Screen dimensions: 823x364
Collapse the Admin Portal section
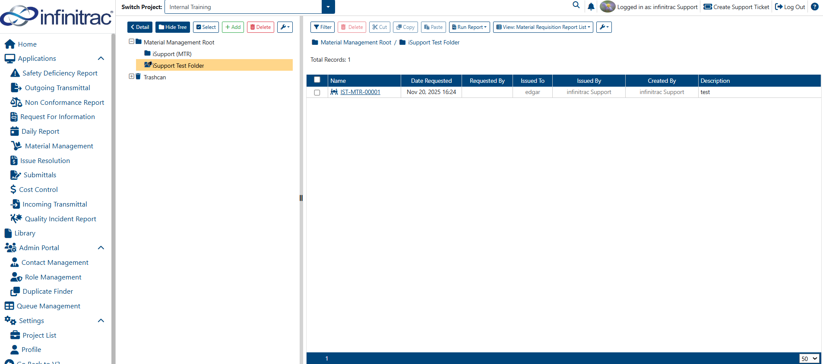click(x=101, y=248)
